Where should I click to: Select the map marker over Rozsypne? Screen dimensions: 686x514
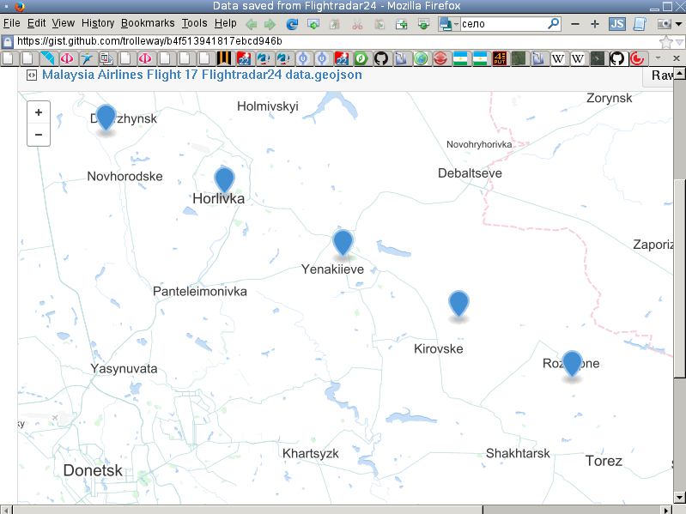pos(572,364)
